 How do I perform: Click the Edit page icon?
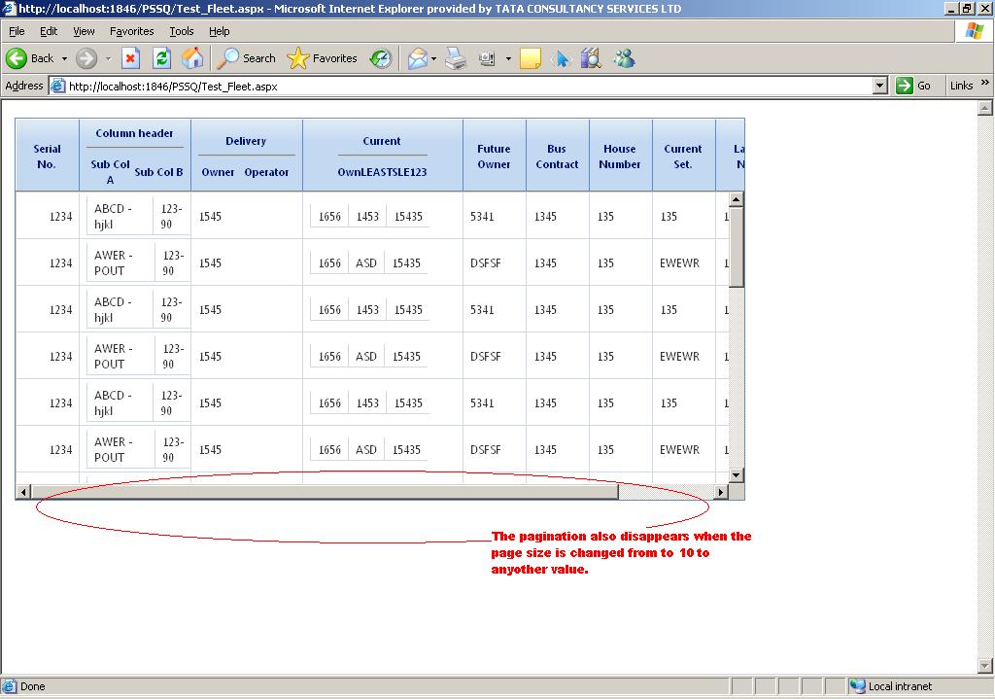point(487,58)
